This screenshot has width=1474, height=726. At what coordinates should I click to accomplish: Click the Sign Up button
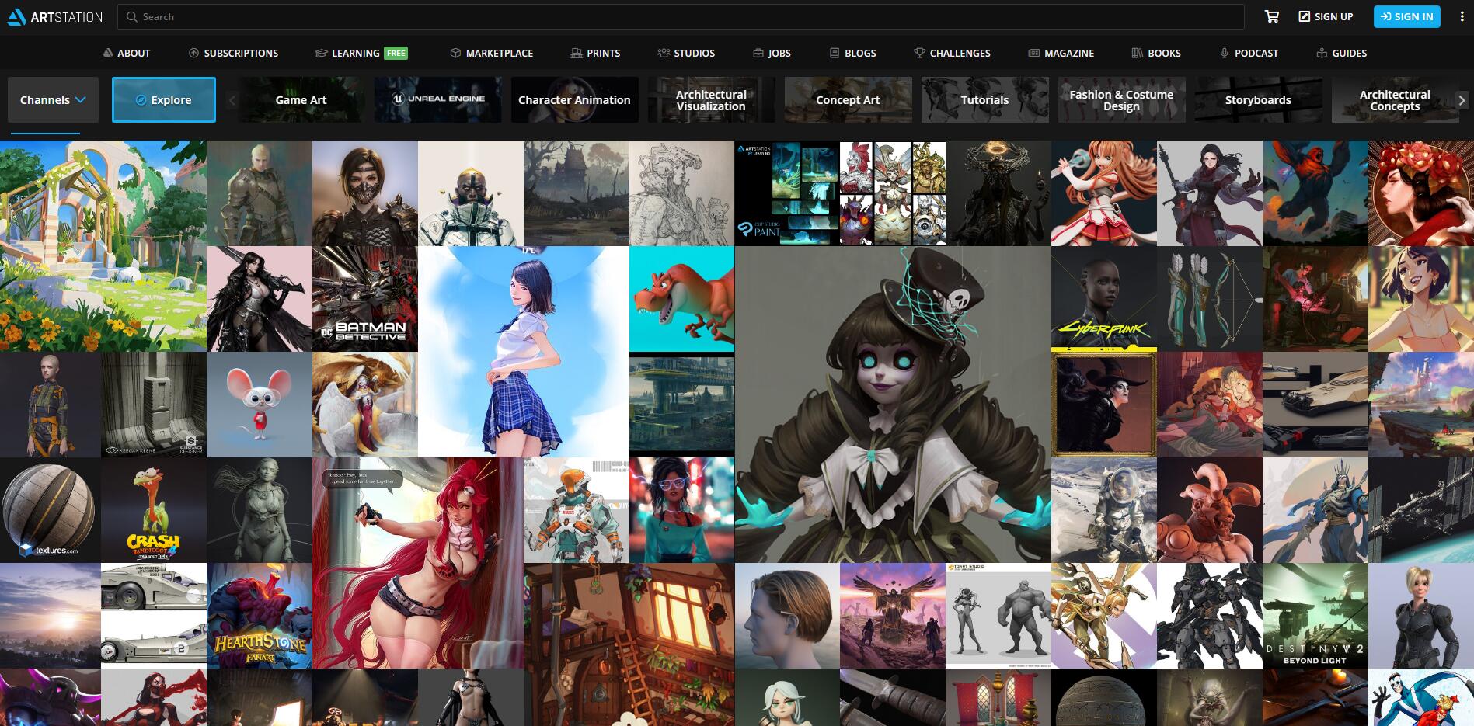point(1326,16)
